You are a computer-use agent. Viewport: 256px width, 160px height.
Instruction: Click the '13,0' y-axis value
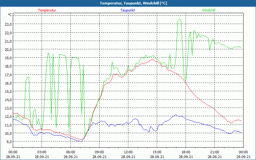click(8, 108)
